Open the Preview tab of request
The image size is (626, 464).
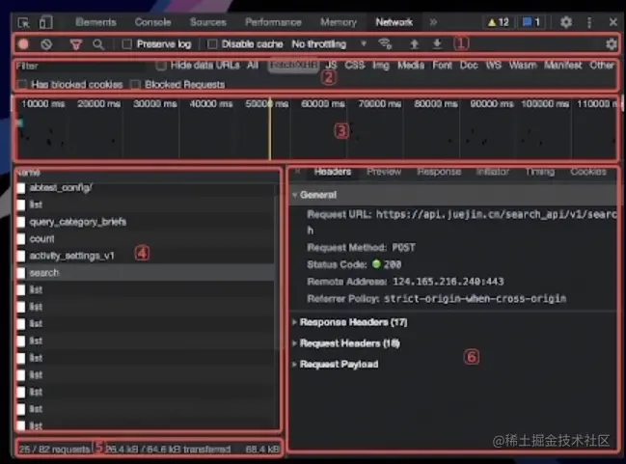tap(384, 172)
